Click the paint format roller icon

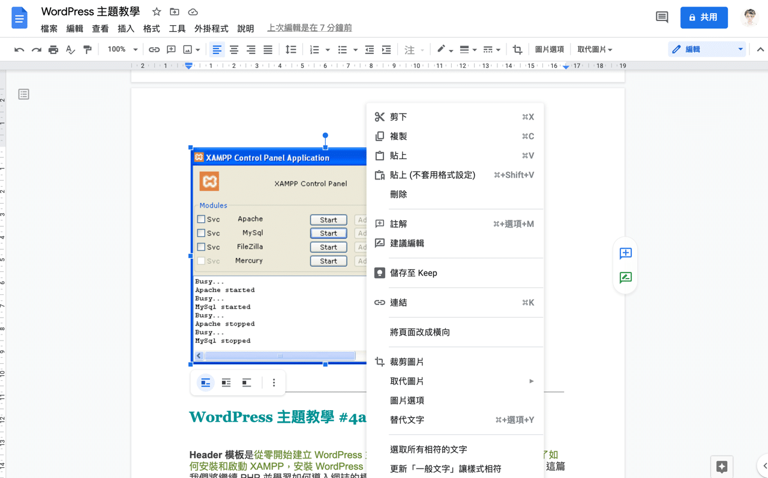pyautogui.click(x=88, y=50)
